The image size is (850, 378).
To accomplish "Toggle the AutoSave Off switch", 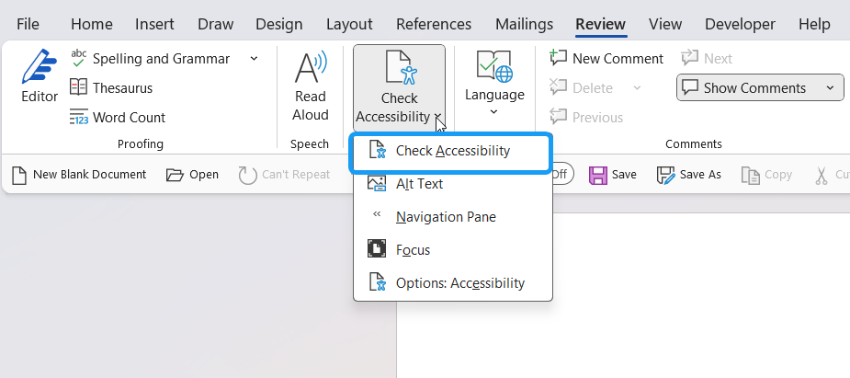I will pos(561,174).
